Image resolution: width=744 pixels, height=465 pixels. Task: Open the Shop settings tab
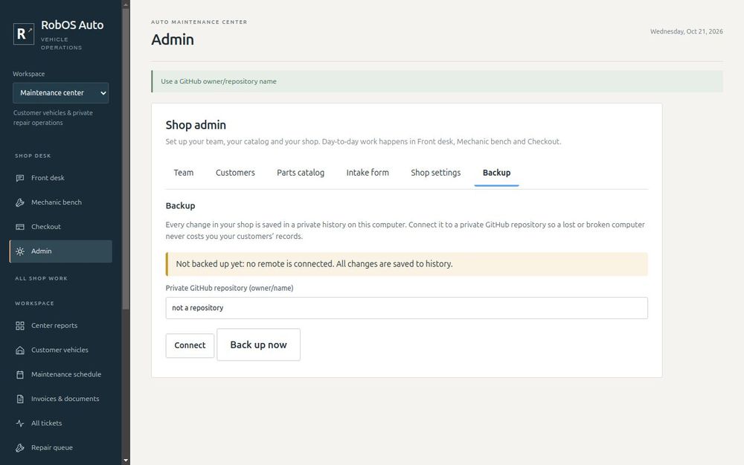click(435, 173)
